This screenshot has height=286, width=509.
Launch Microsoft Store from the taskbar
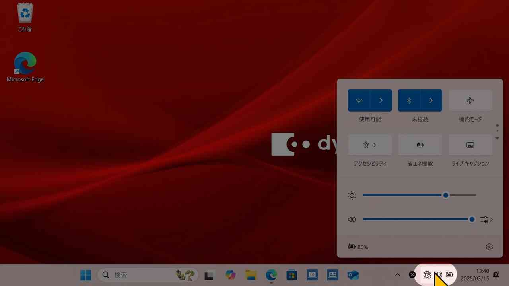(292, 275)
